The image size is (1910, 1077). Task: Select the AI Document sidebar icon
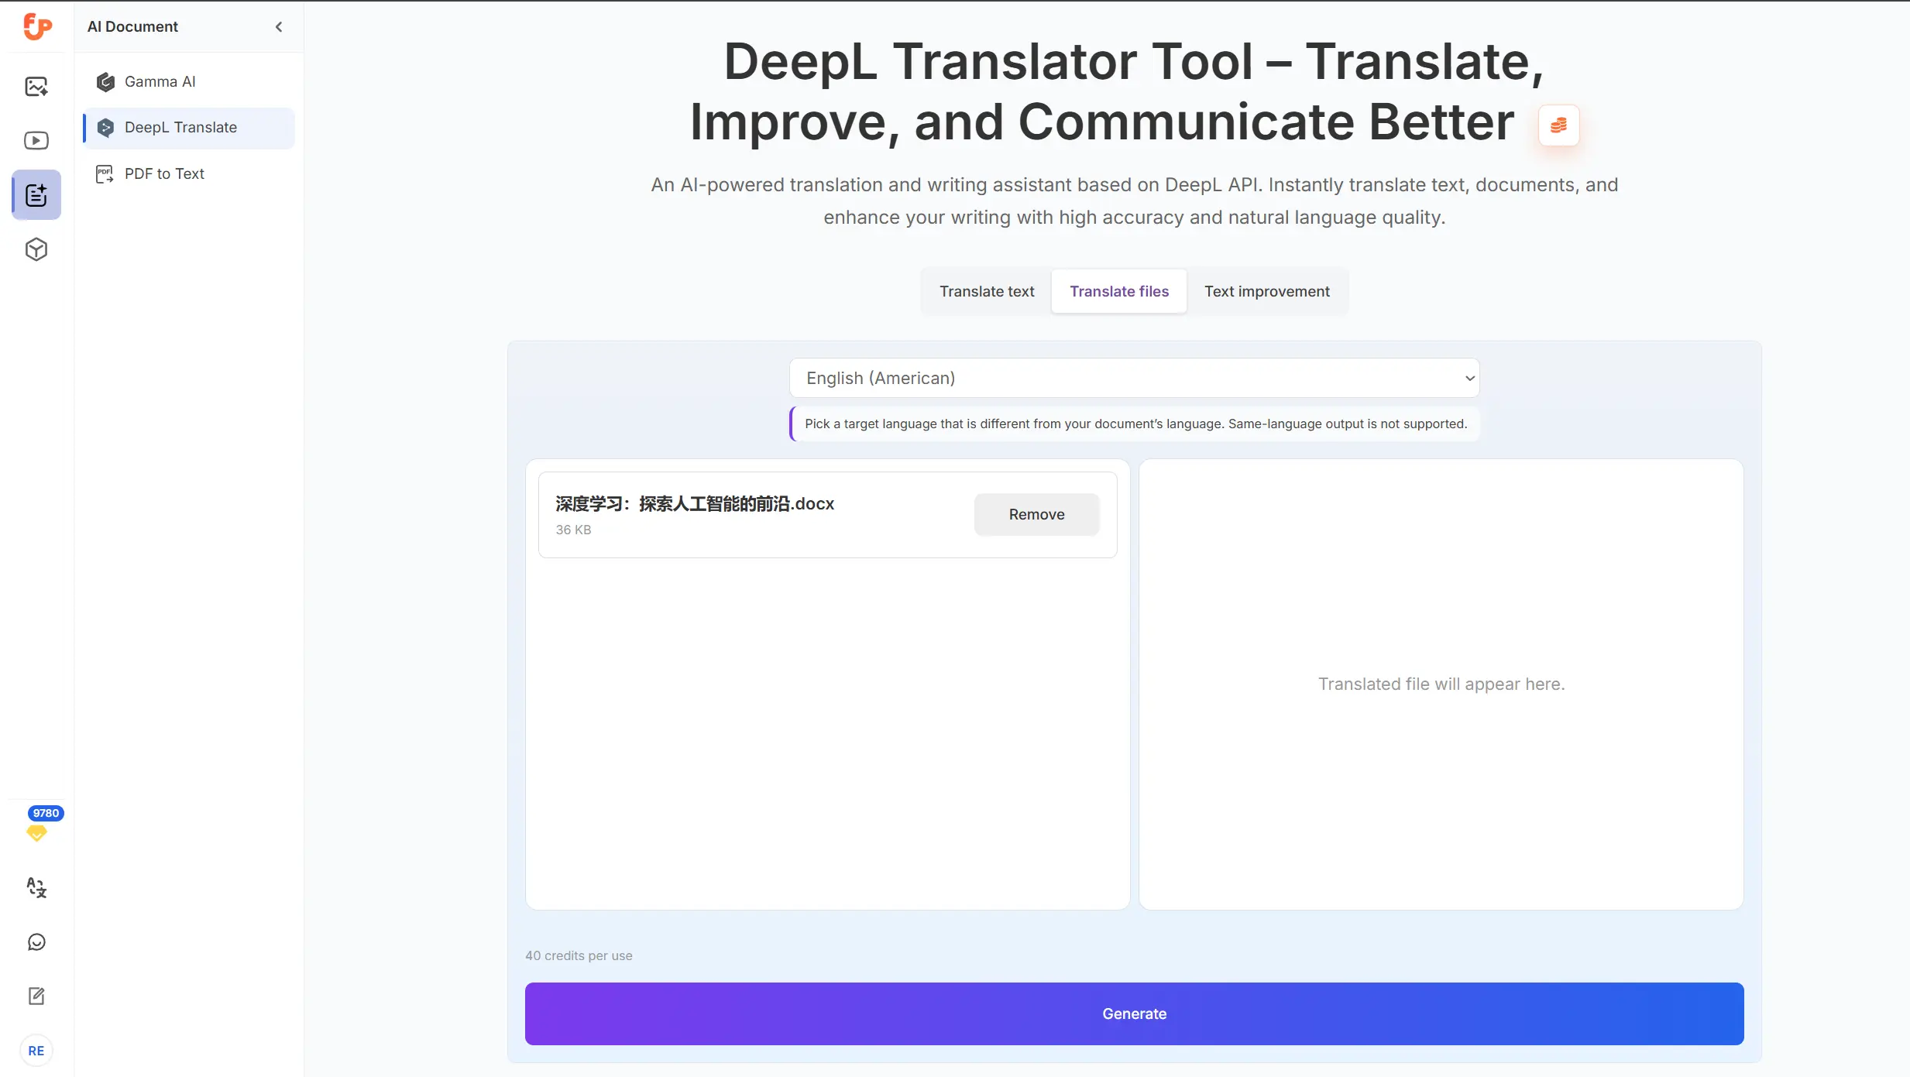pos(36,195)
